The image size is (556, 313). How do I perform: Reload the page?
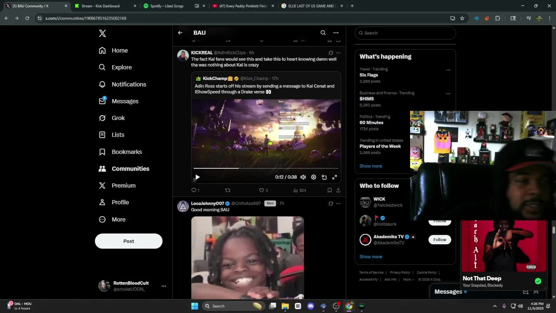click(x=27, y=18)
